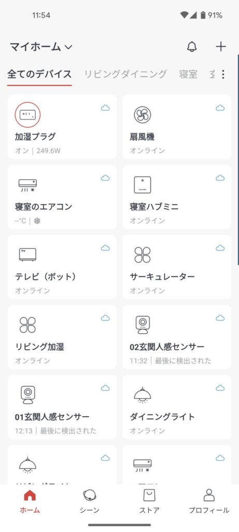Viewport: 239px width, 532px height.
Task: Open the 寝室ハブミニ hub icon
Action: coord(142,185)
